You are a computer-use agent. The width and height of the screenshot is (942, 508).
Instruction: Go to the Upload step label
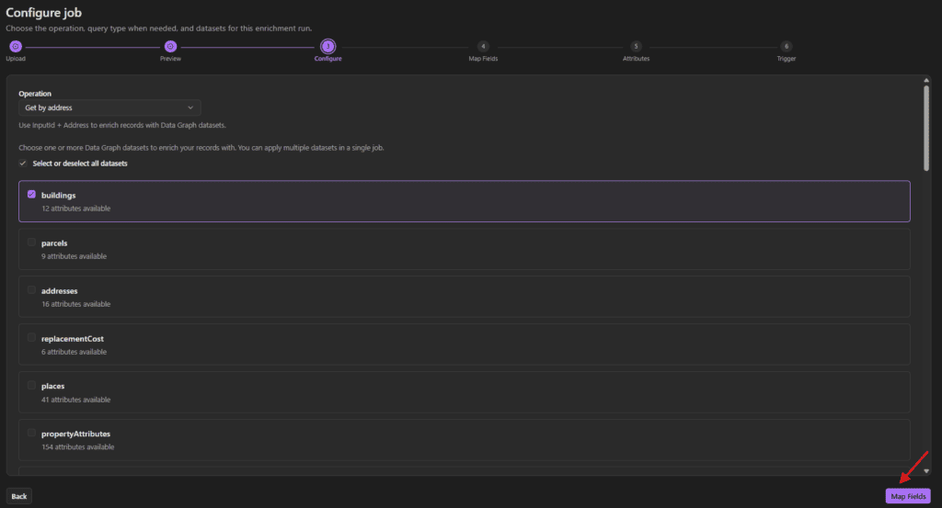(x=16, y=59)
